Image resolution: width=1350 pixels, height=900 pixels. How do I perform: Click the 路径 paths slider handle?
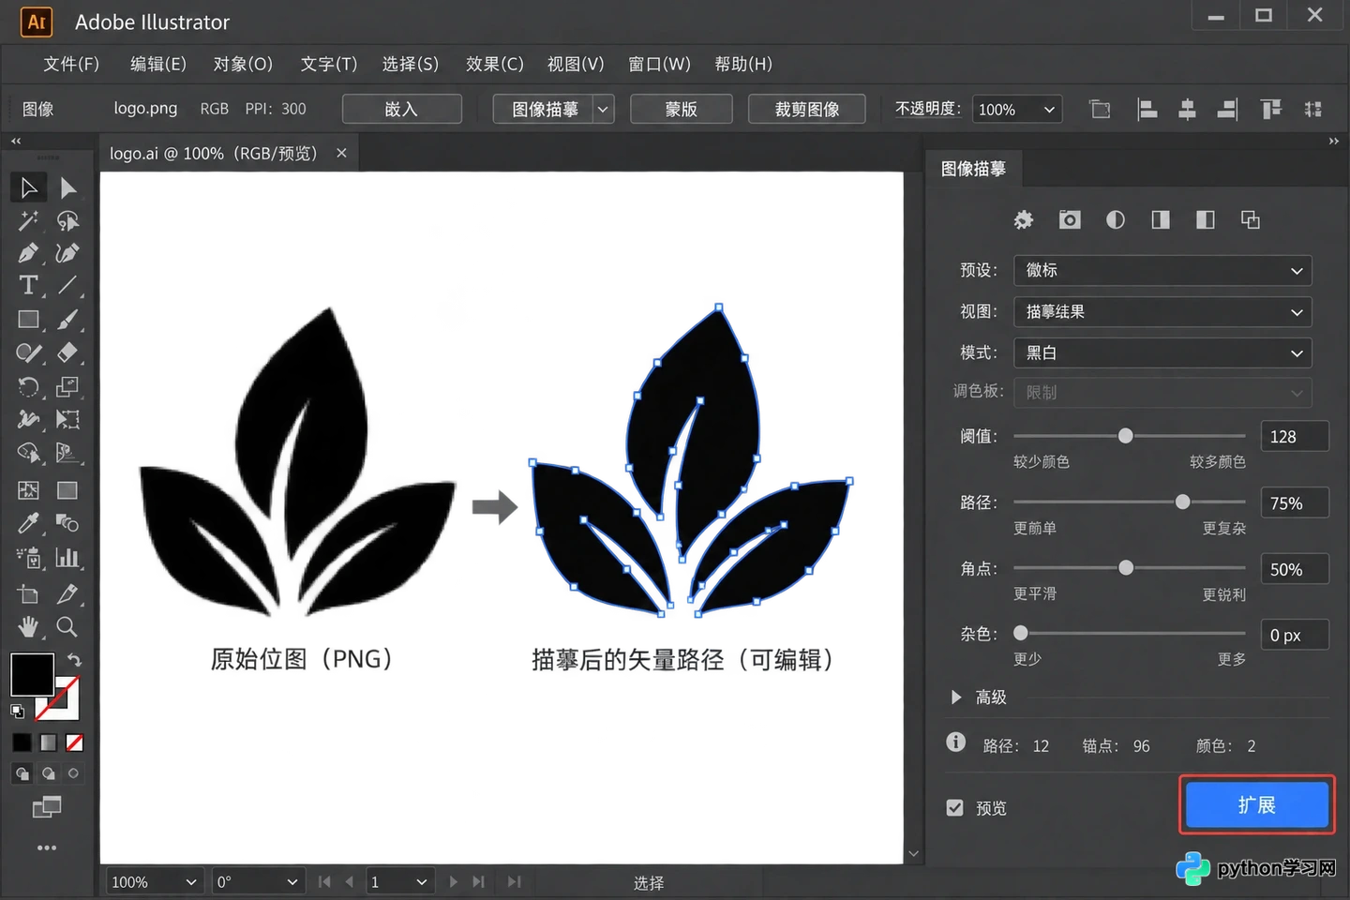[1183, 502]
